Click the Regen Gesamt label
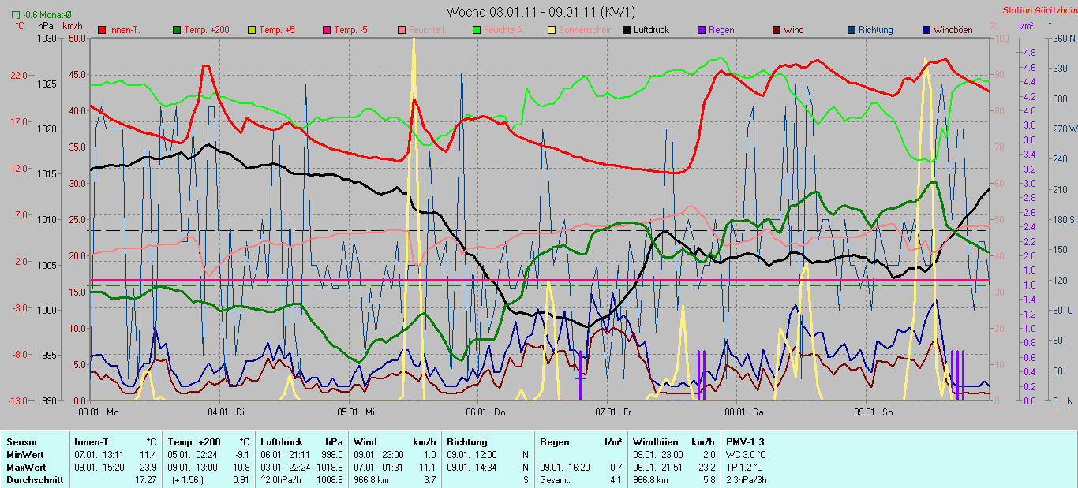 [x=556, y=480]
